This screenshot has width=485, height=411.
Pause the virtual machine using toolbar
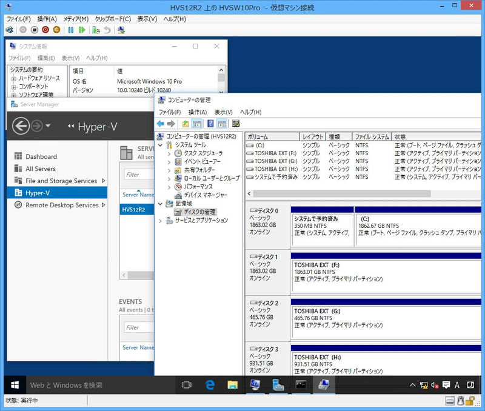(x=71, y=30)
